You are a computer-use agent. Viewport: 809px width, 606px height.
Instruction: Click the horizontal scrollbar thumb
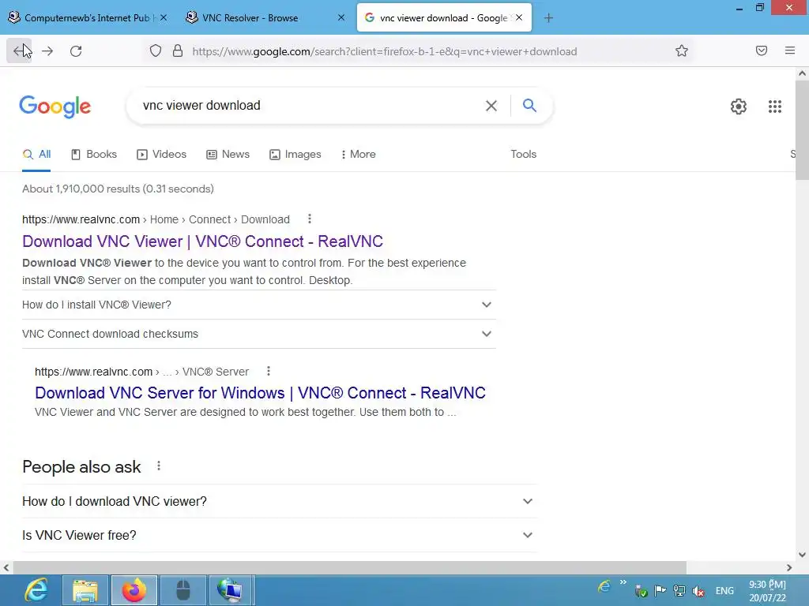pyautogui.click(x=349, y=567)
